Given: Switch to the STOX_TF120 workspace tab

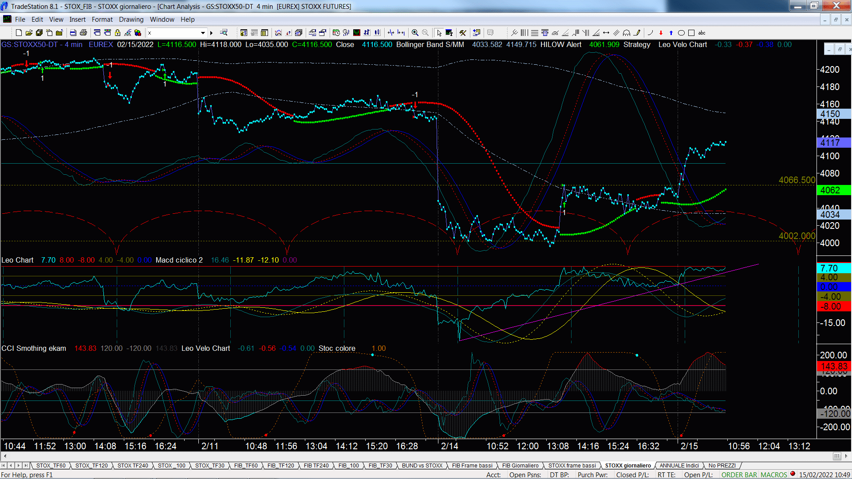Looking at the screenshot, I should point(91,465).
